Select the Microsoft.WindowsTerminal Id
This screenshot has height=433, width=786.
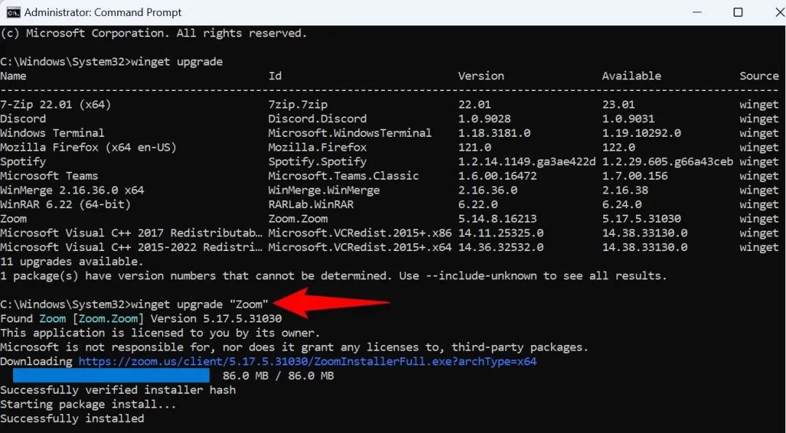pos(350,133)
